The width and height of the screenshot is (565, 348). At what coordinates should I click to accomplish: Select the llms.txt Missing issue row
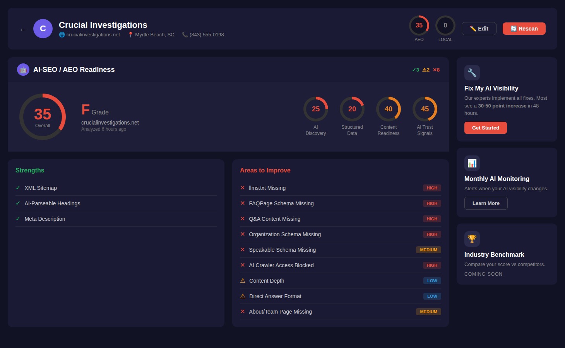click(x=267, y=188)
